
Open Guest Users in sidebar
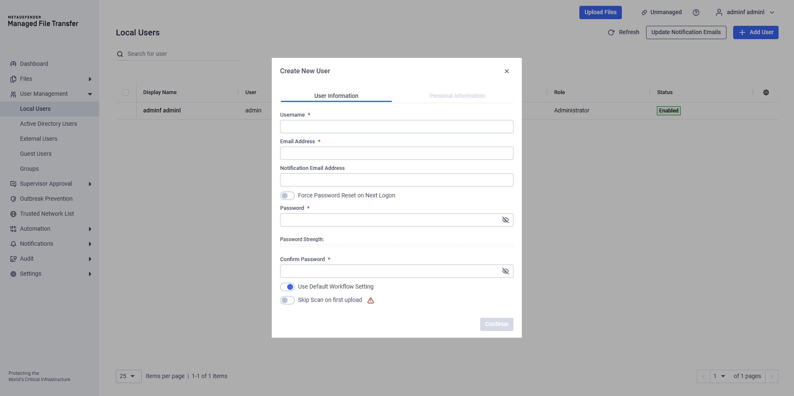click(x=36, y=154)
